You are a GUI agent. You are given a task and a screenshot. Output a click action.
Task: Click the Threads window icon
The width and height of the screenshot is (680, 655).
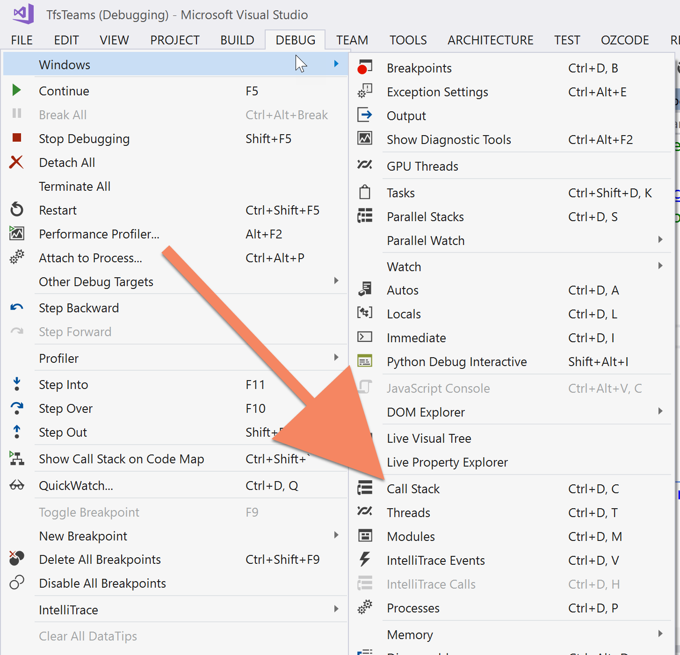click(365, 511)
